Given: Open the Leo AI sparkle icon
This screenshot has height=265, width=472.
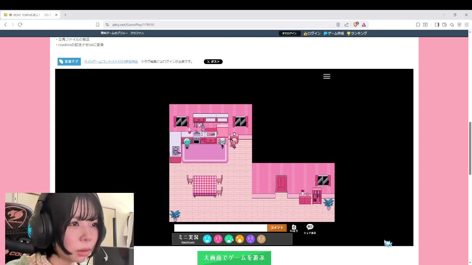Looking at the screenshot, I should tap(452, 25).
